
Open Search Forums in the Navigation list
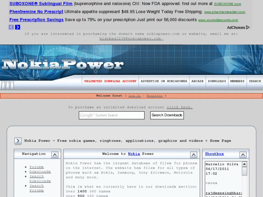pos(37,188)
